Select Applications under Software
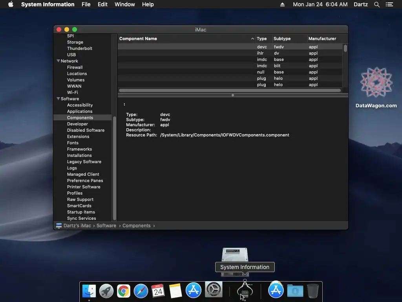 tap(79, 111)
